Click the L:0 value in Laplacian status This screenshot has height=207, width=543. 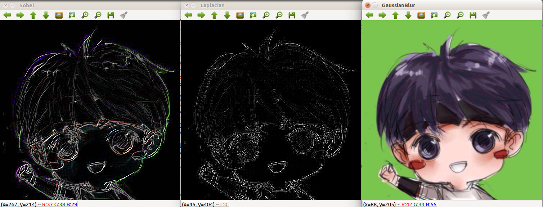pyautogui.click(x=224, y=204)
